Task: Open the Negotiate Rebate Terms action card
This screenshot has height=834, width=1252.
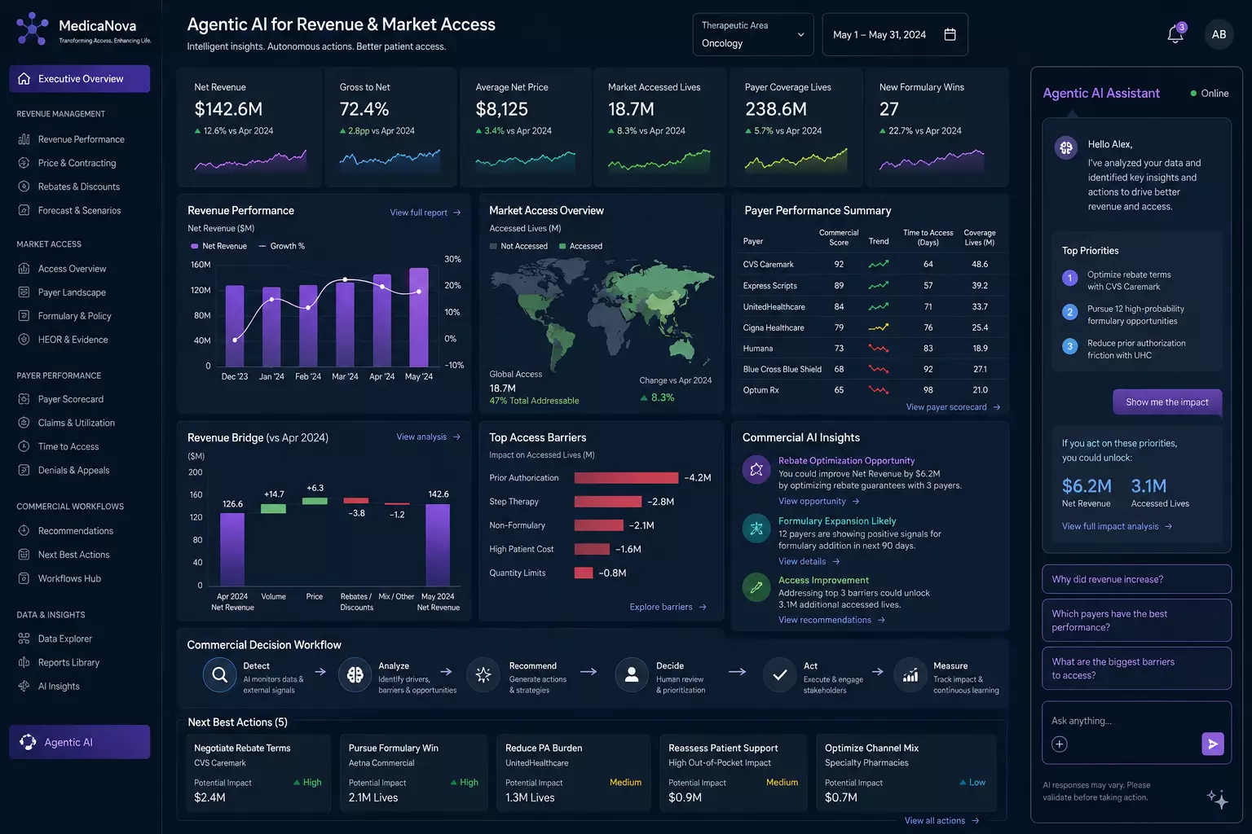Action: click(x=258, y=772)
